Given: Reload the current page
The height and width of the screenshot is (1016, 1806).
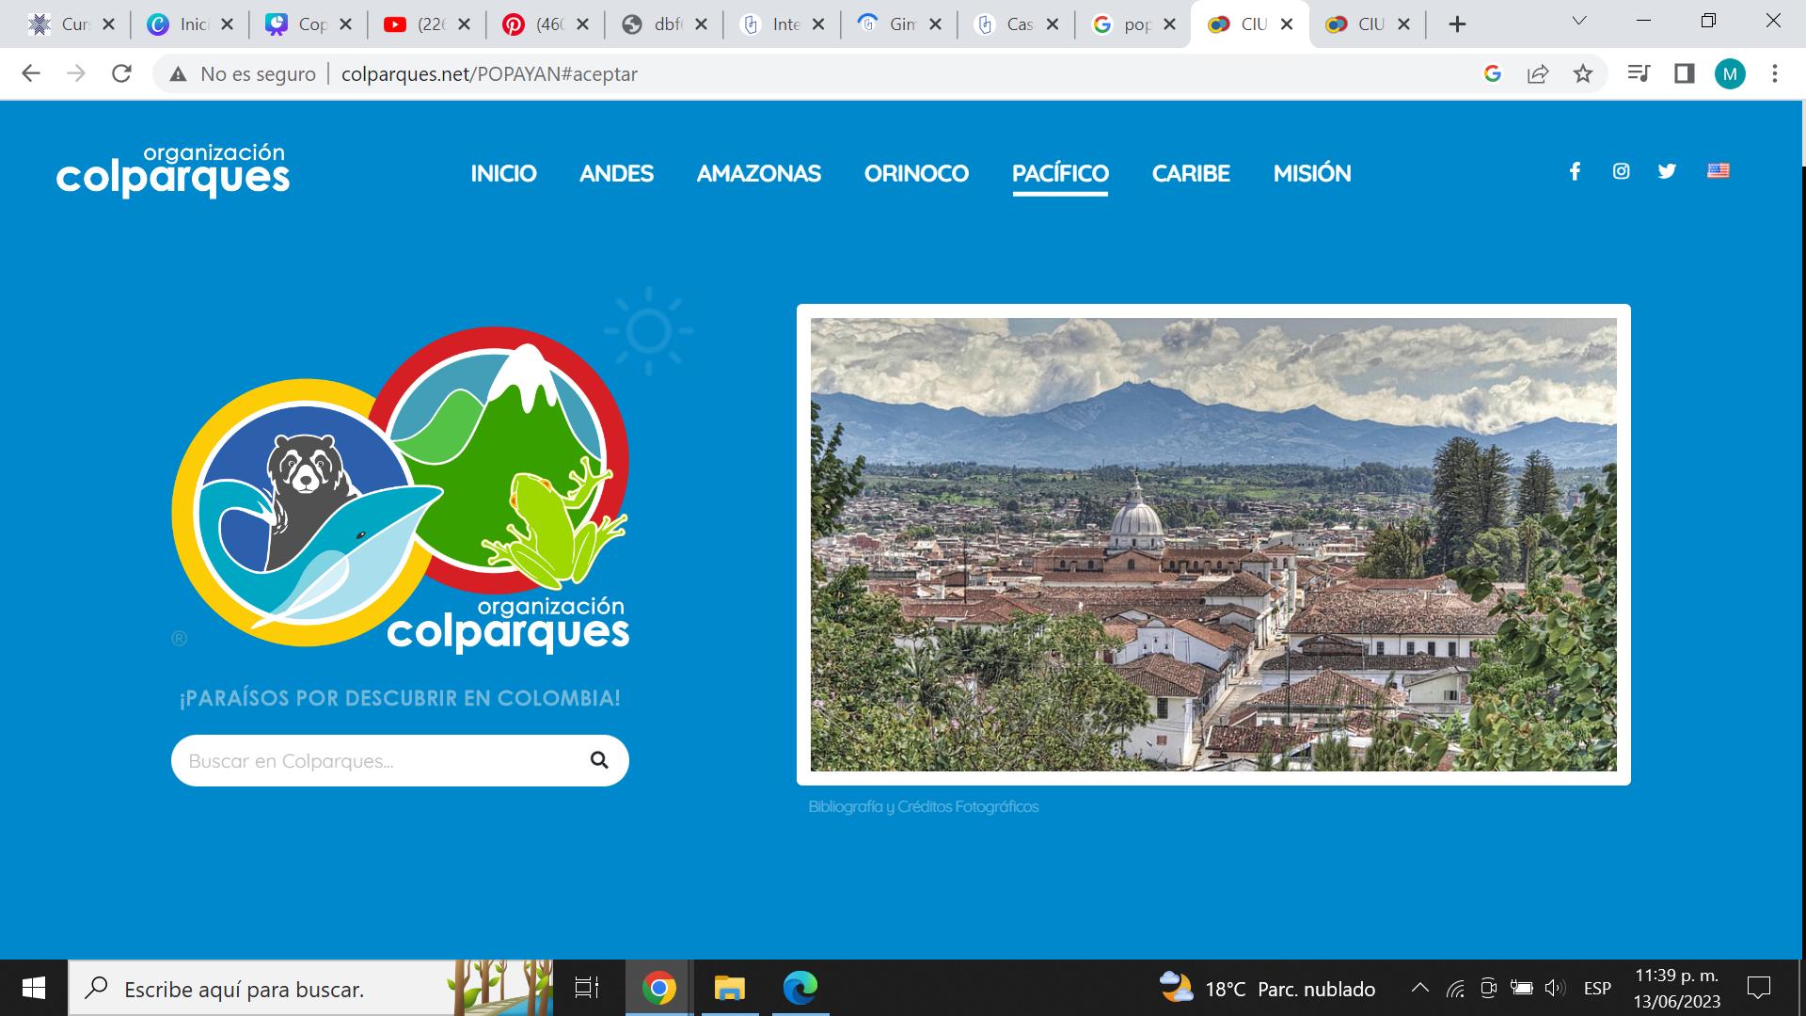Looking at the screenshot, I should (121, 74).
